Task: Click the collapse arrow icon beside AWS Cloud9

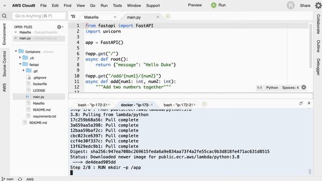Action: tap(5, 6)
